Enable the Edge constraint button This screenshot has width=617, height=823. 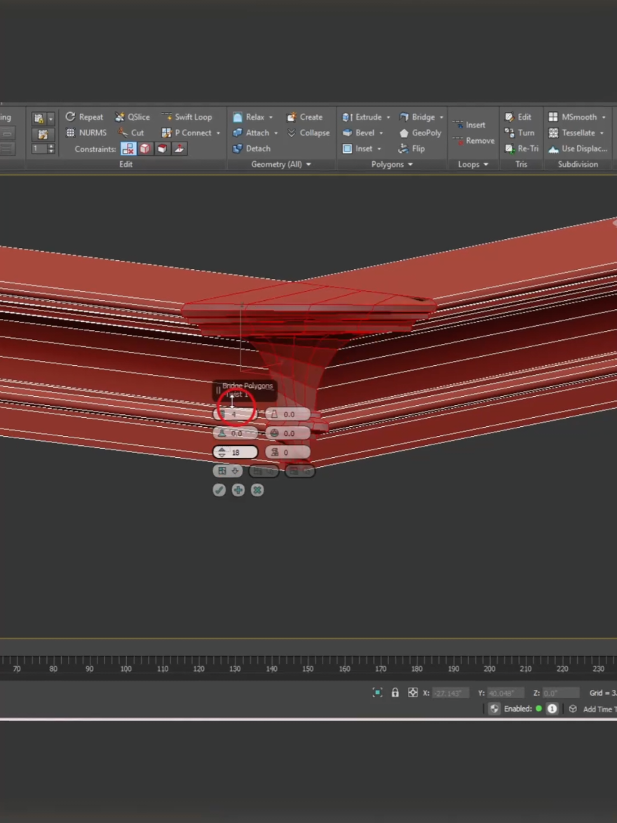click(145, 149)
